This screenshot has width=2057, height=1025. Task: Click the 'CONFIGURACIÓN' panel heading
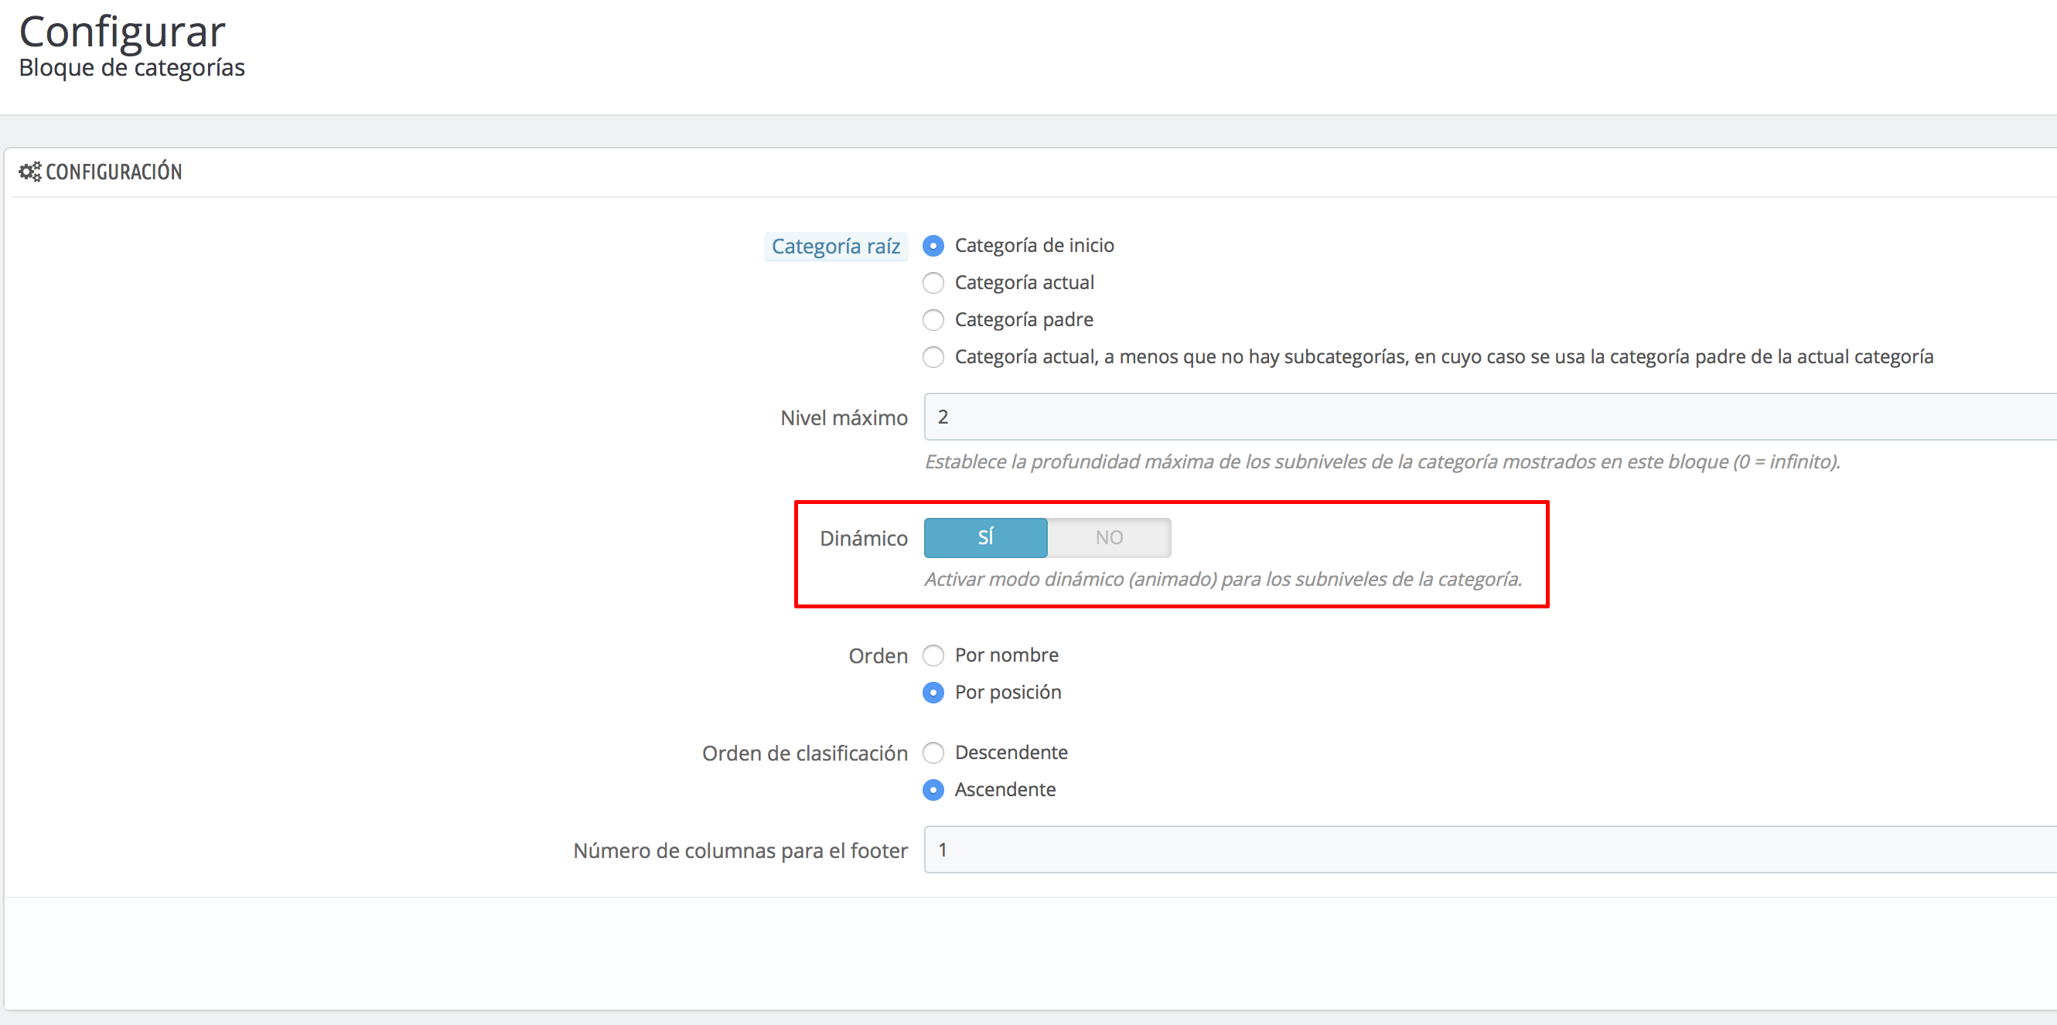tap(114, 172)
